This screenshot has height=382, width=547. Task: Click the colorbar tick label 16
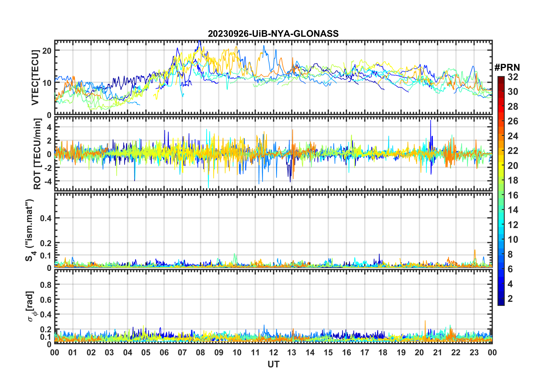[512, 195]
